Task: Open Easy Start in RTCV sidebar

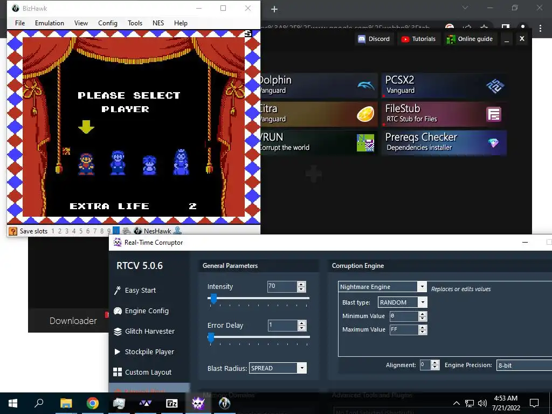Action: (150, 290)
